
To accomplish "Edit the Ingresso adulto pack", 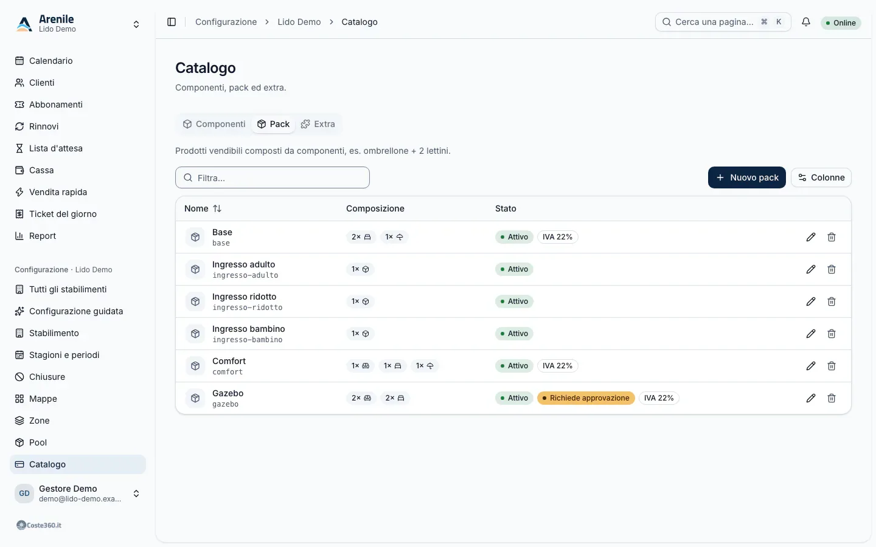I will click(811, 269).
